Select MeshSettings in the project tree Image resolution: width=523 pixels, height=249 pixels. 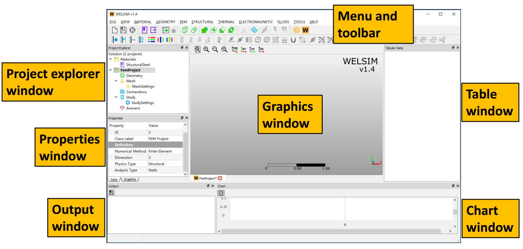(x=143, y=87)
